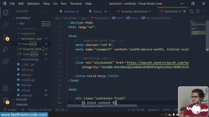This screenshot has width=209, height=117.
Task: Open index.html in the explorer tree
Action: [x=30, y=54]
